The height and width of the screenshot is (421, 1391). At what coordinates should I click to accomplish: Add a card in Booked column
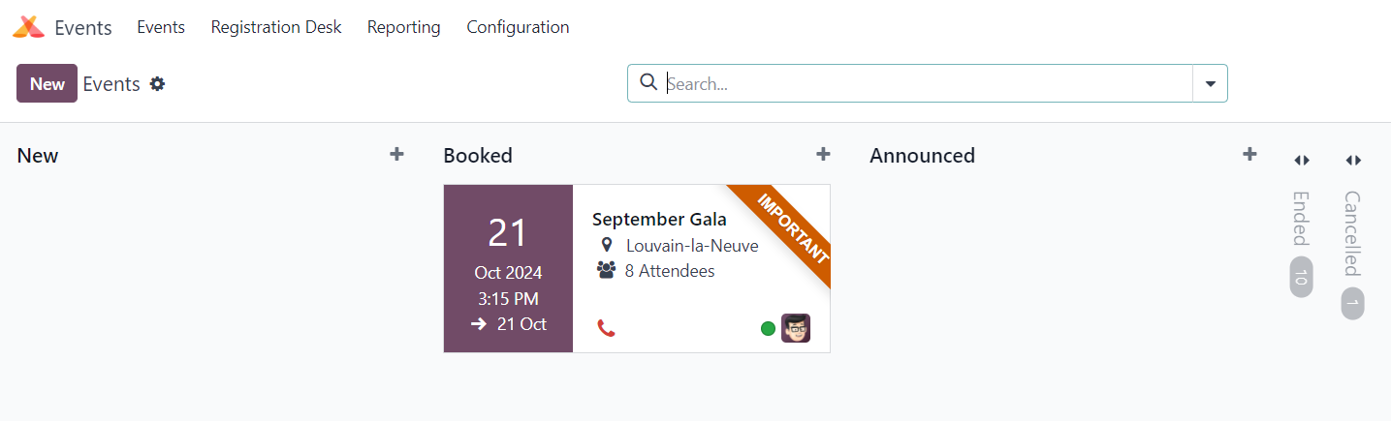pos(823,154)
